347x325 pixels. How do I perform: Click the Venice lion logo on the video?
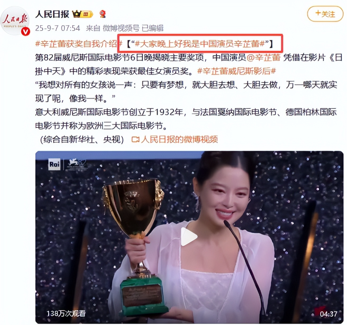(76, 164)
